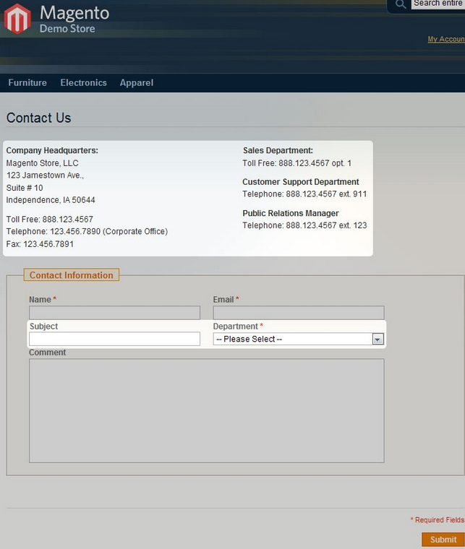Click the 123 Jamestown Ave. address line

[45, 175]
